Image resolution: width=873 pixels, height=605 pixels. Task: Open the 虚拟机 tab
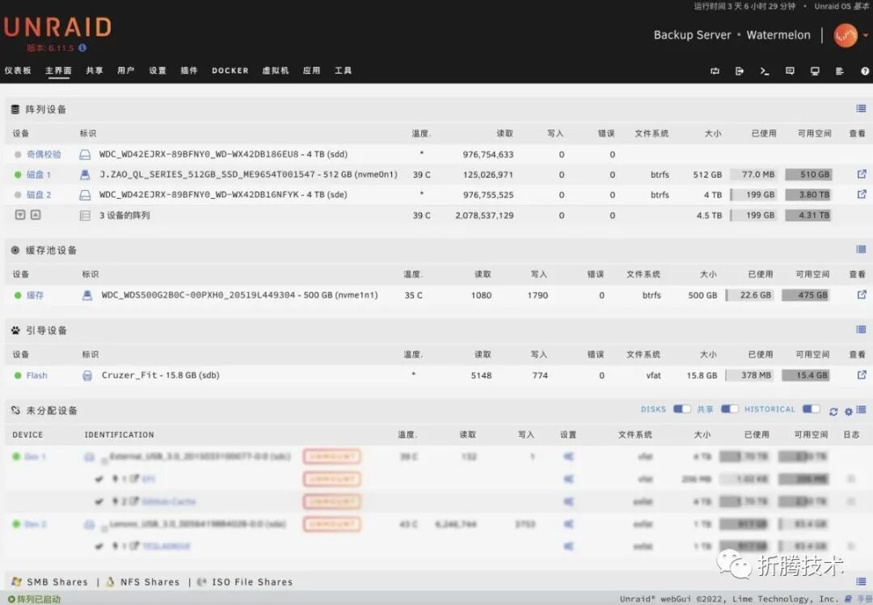click(276, 70)
